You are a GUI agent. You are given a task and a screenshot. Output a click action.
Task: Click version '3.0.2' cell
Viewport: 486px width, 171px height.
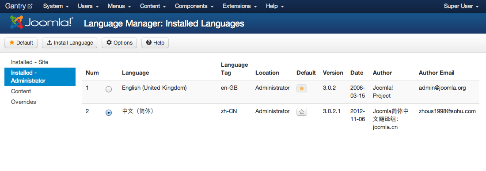(329, 88)
